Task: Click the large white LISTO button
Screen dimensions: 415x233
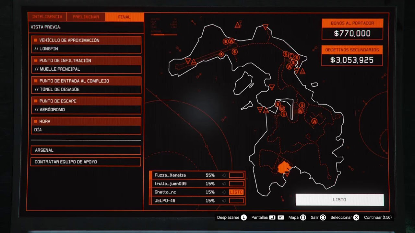Action: [x=339, y=200]
